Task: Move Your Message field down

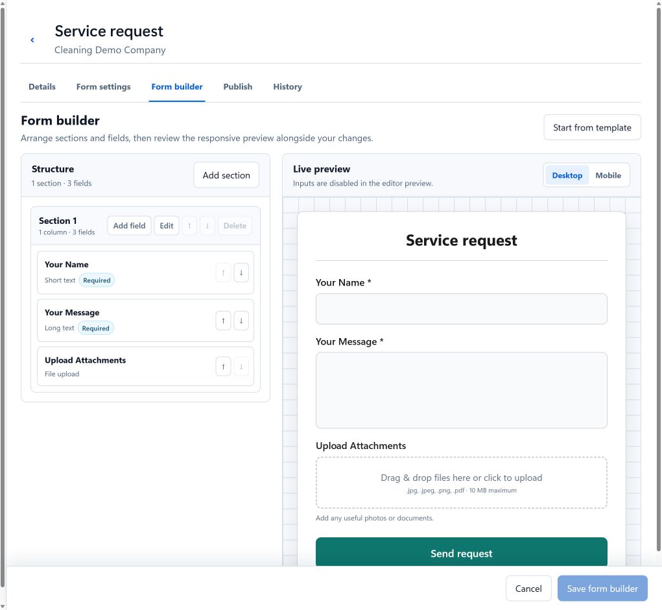Action: [x=241, y=321]
